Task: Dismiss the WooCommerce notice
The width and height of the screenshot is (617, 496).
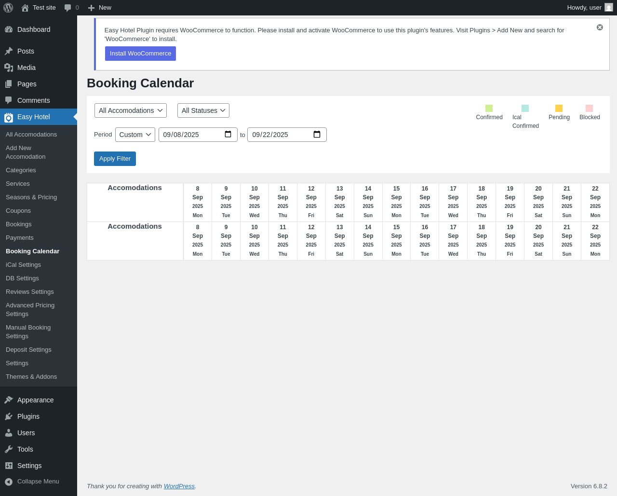Action: (600, 28)
